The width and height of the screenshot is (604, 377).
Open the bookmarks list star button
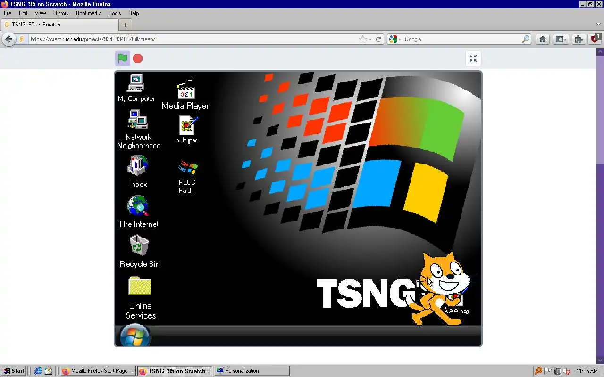click(561, 39)
